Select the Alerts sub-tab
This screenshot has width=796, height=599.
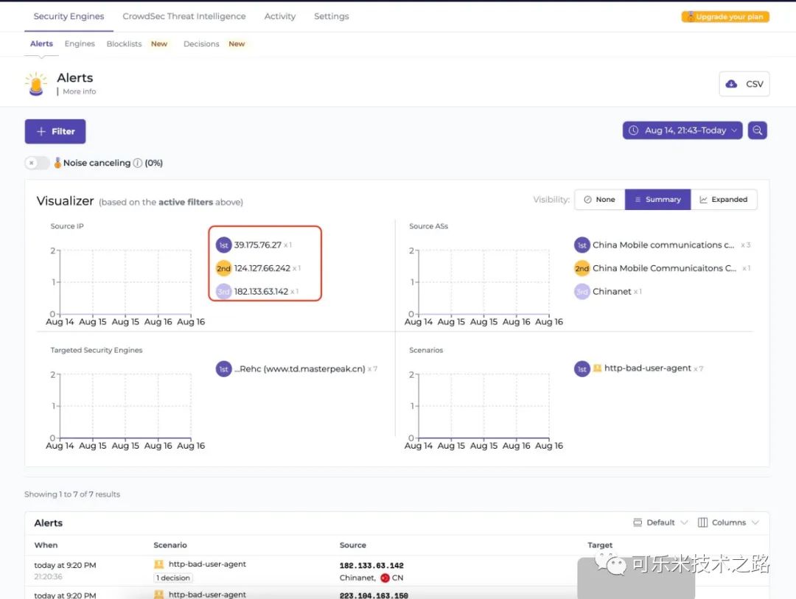(41, 43)
